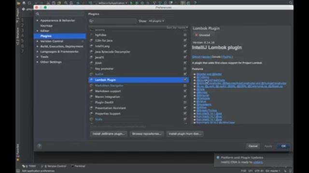Select Keymap in the settings list
309x173 pixels.
[46, 25]
